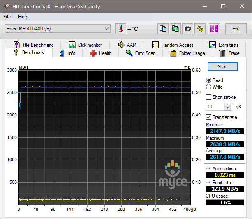Copy results to clipboard as text
This screenshot has width=252, height=219.
point(163,29)
